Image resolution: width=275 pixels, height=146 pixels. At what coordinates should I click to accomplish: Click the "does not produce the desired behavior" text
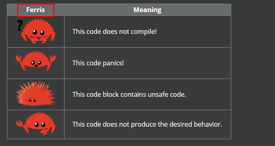tap(162, 124)
